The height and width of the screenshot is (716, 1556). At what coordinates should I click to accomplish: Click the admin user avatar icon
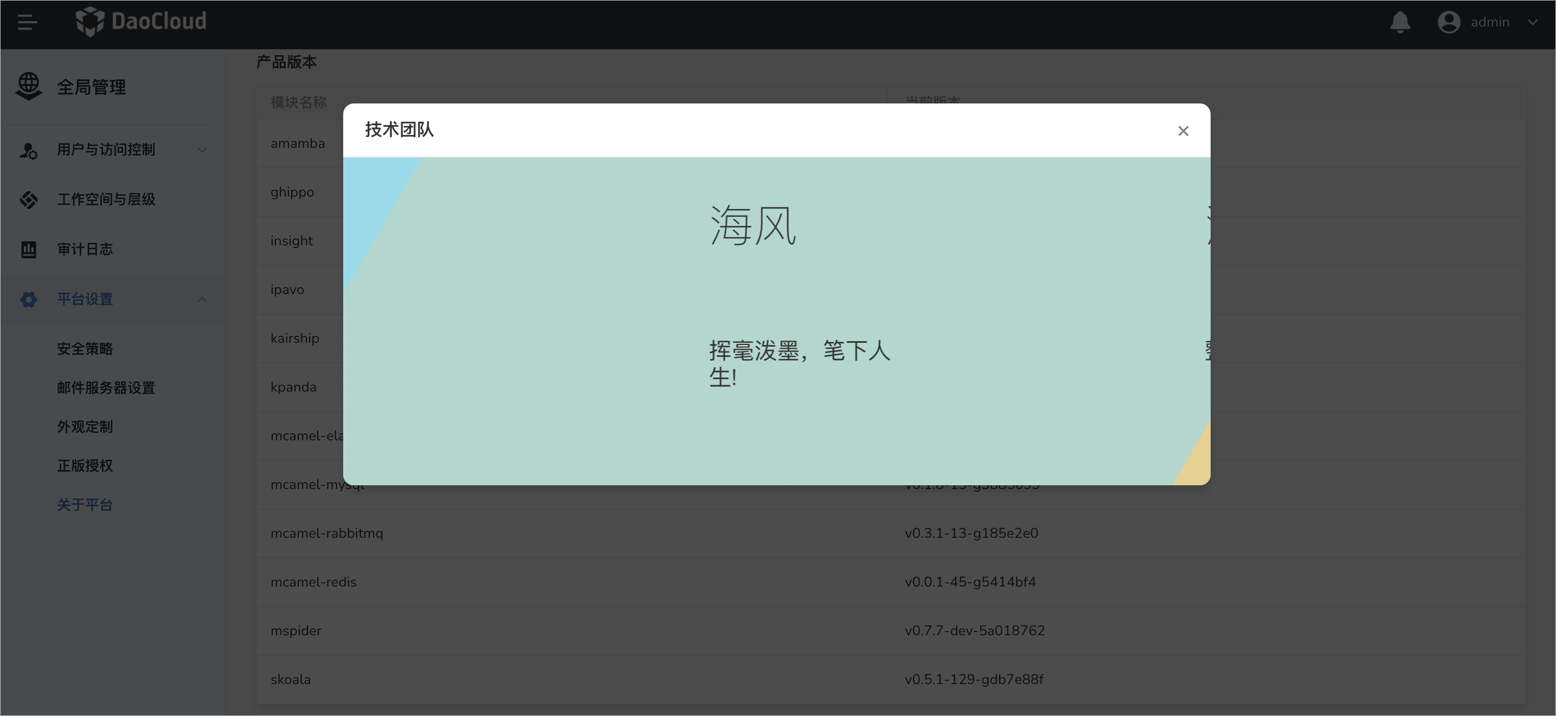[1449, 22]
